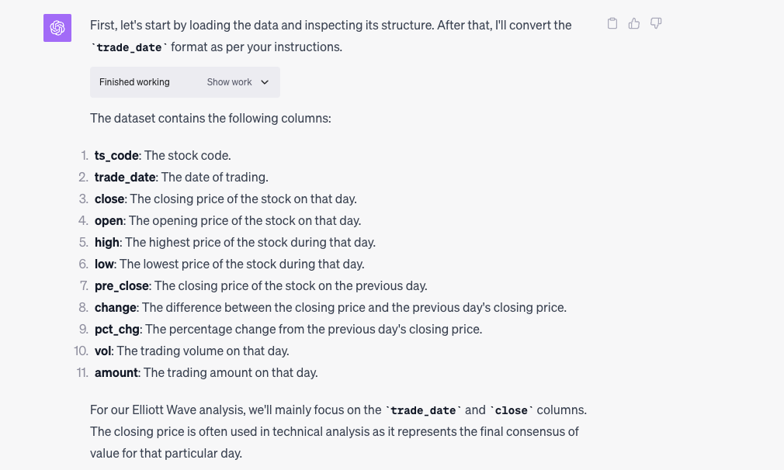Image resolution: width=784 pixels, height=470 pixels.
Task: Click the bold high column label
Action: coord(107,242)
